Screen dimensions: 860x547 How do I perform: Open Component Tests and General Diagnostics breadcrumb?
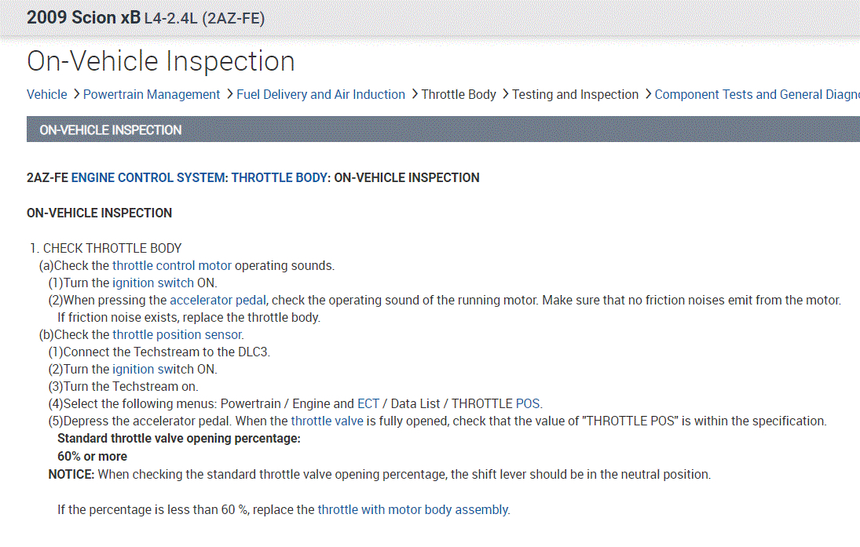click(x=756, y=95)
